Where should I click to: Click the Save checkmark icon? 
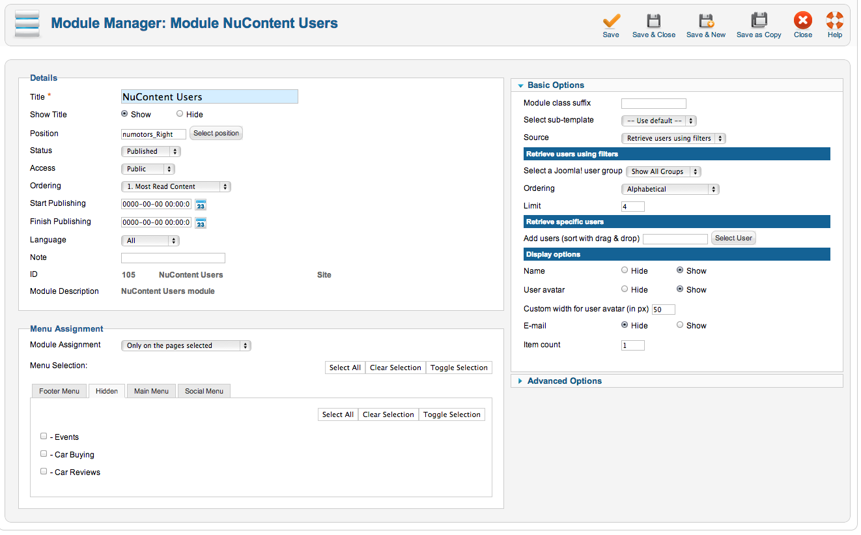611,20
